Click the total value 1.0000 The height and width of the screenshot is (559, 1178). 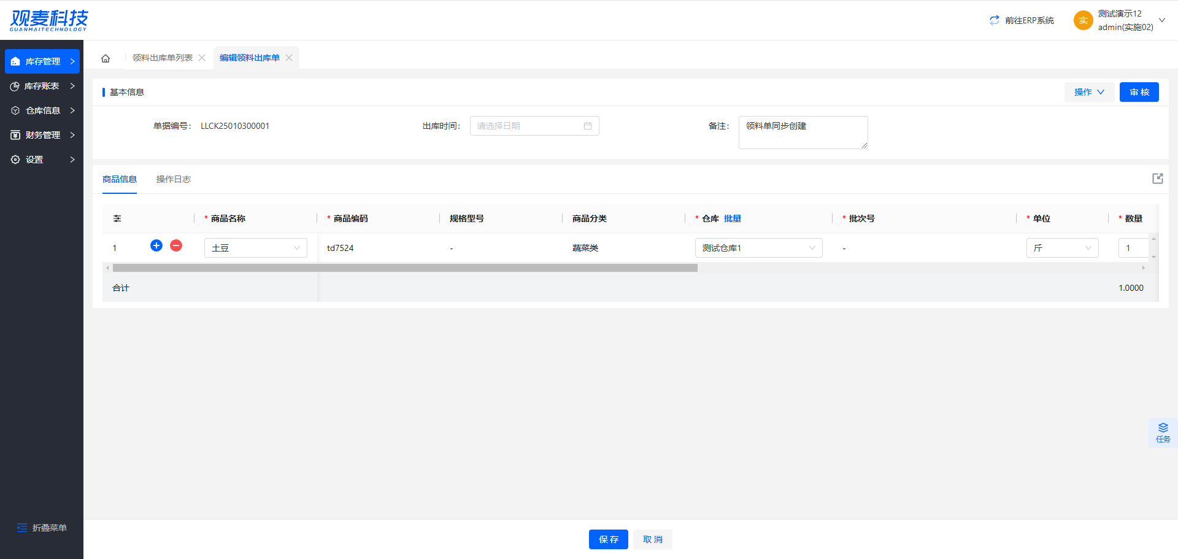(x=1131, y=288)
